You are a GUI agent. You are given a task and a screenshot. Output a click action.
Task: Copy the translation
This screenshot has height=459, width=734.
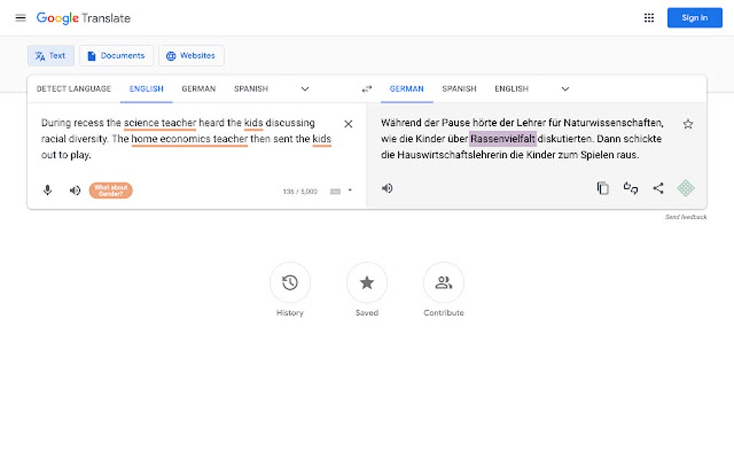tap(602, 188)
